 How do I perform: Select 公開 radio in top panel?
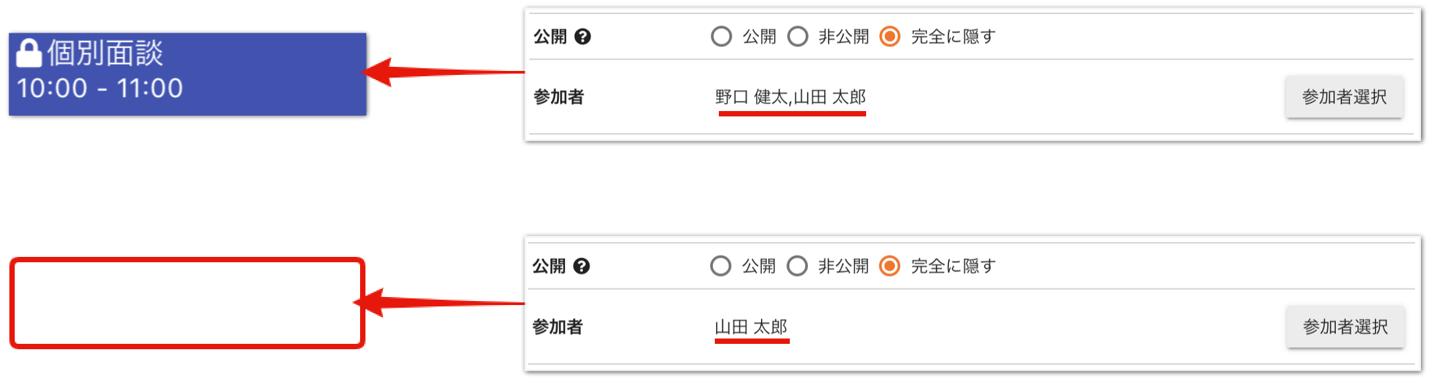(721, 36)
